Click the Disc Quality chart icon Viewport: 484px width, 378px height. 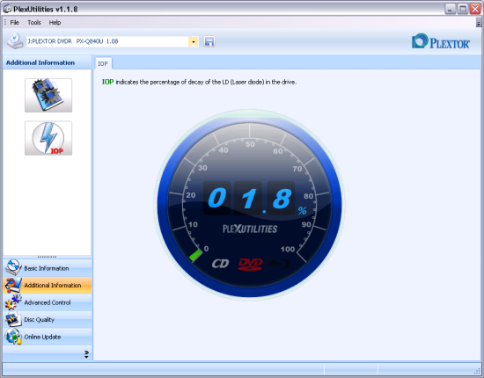point(13,319)
